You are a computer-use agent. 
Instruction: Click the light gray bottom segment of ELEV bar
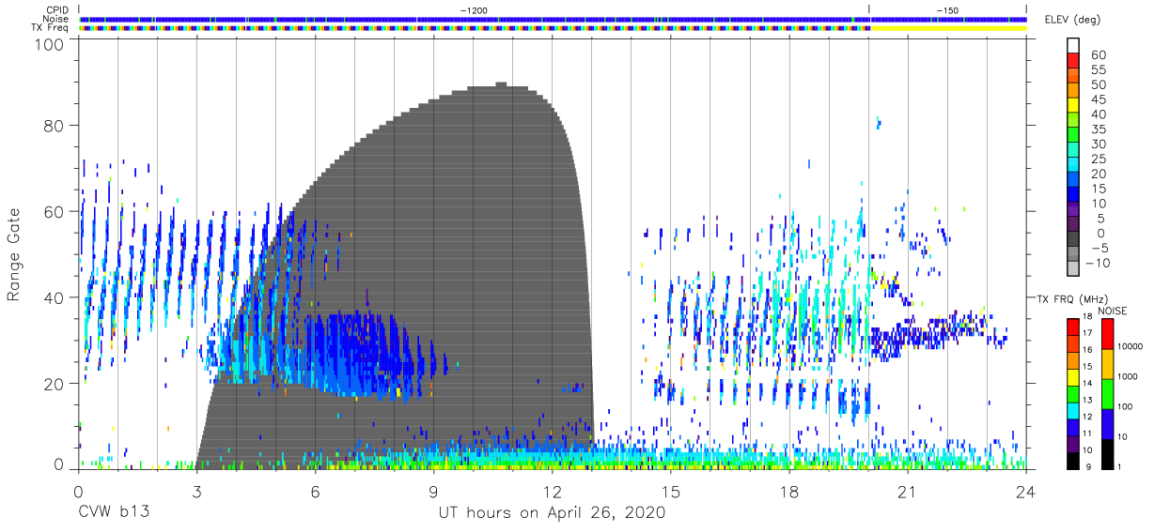click(x=1073, y=267)
